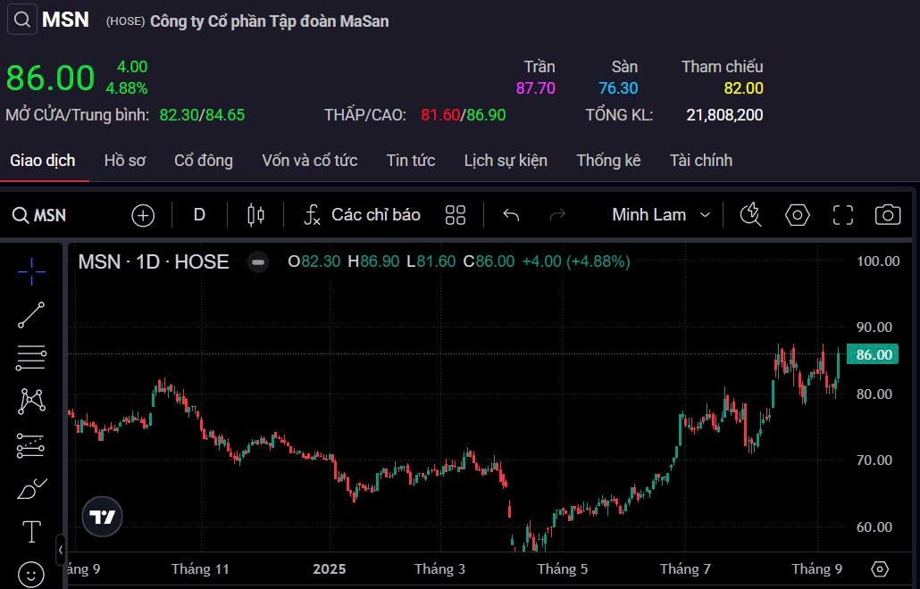Go to the Tin tức tab
920x589 pixels.
(x=411, y=161)
